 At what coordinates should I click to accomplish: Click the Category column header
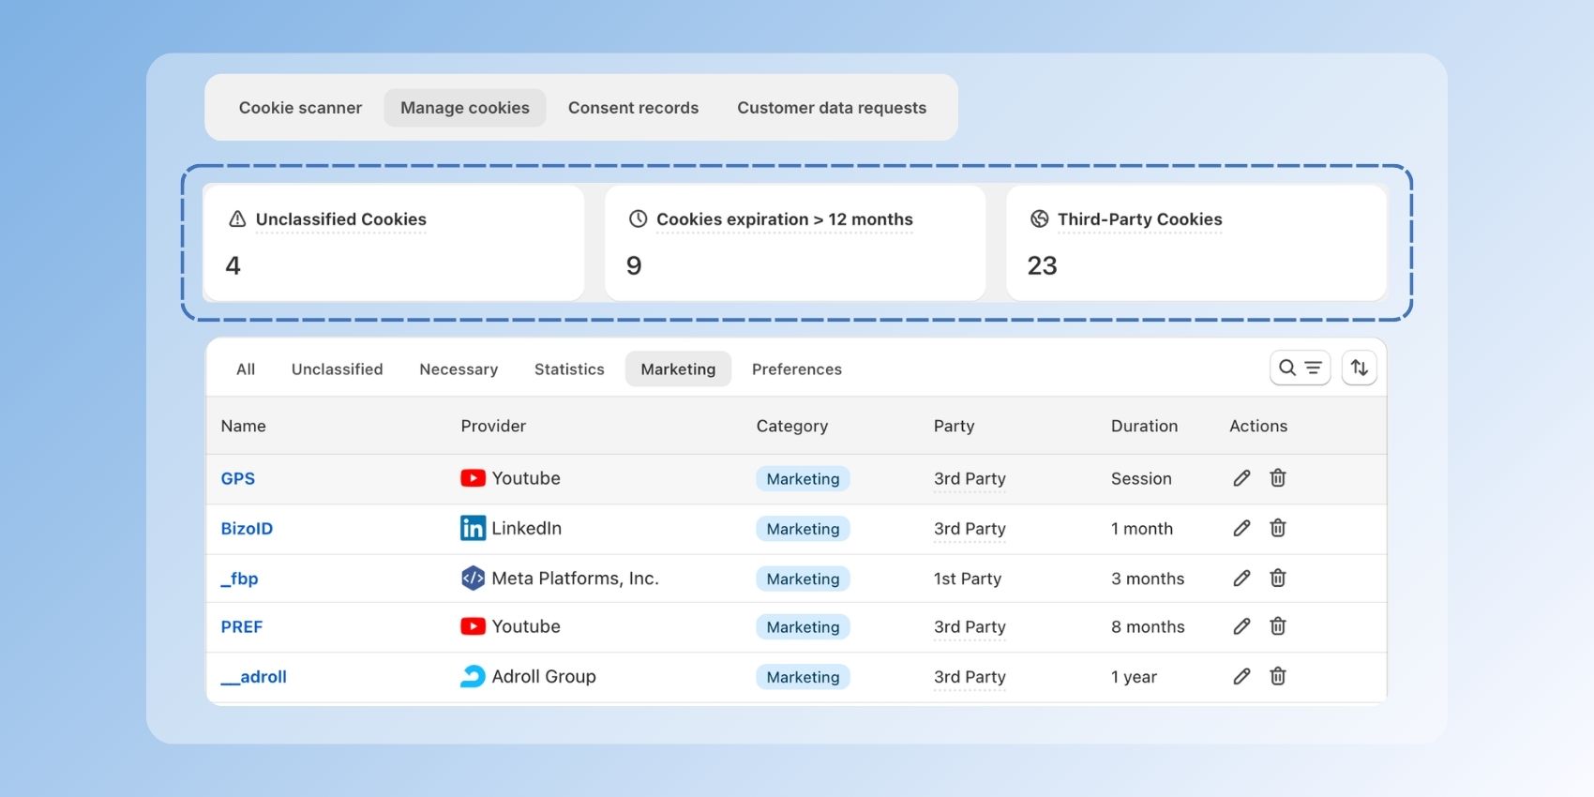[x=792, y=426]
